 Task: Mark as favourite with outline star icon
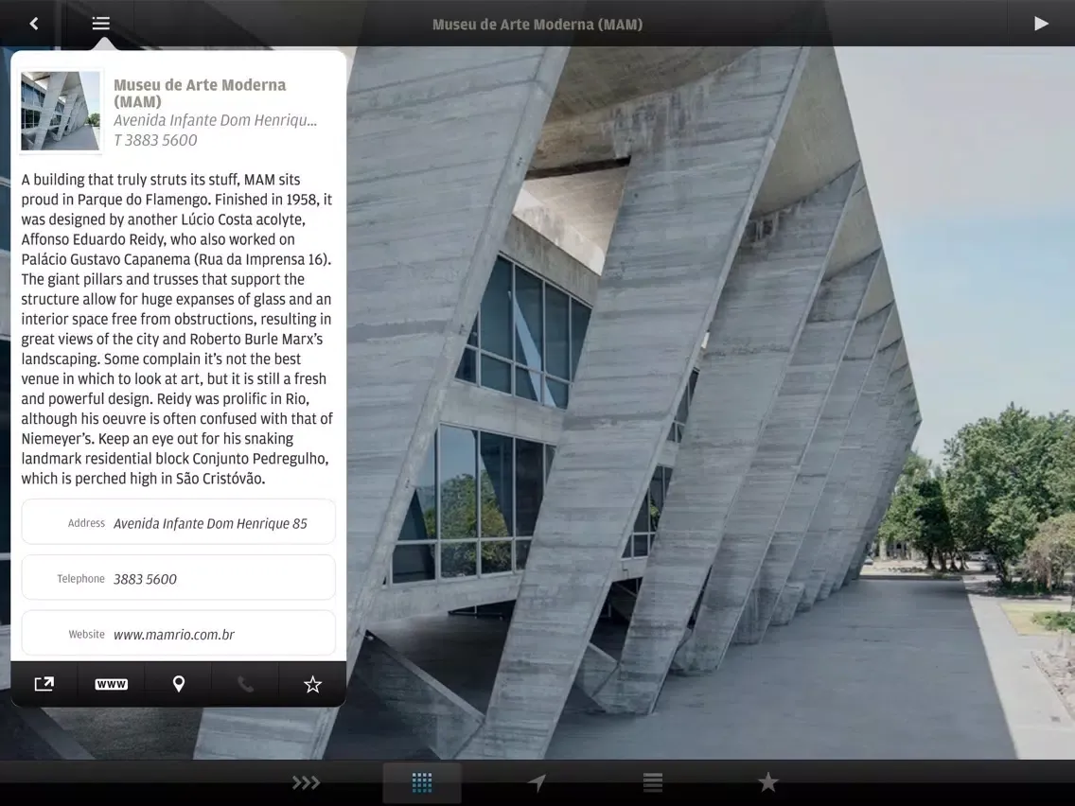click(x=312, y=684)
